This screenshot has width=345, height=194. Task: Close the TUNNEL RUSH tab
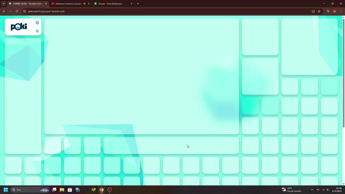[x=46, y=4]
